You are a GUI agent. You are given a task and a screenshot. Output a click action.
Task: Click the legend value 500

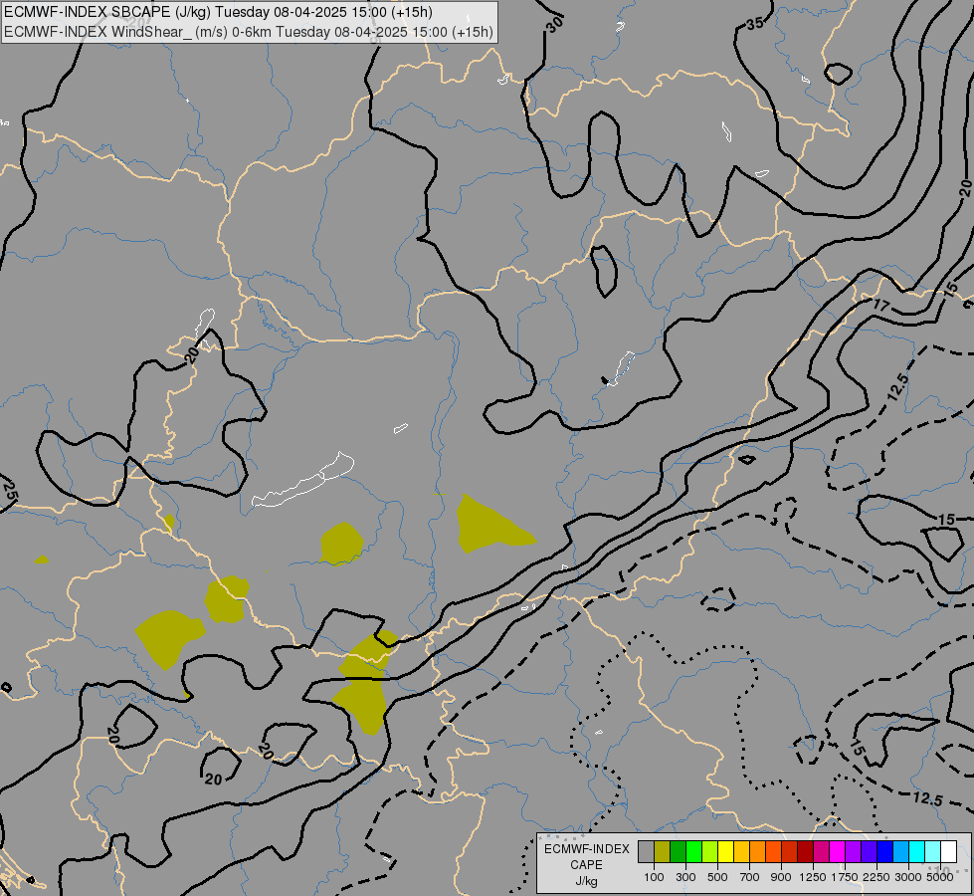click(717, 877)
